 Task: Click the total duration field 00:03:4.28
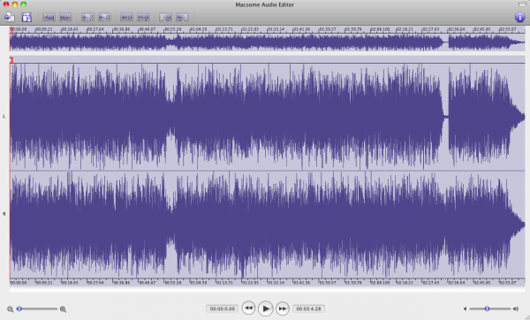tap(308, 309)
